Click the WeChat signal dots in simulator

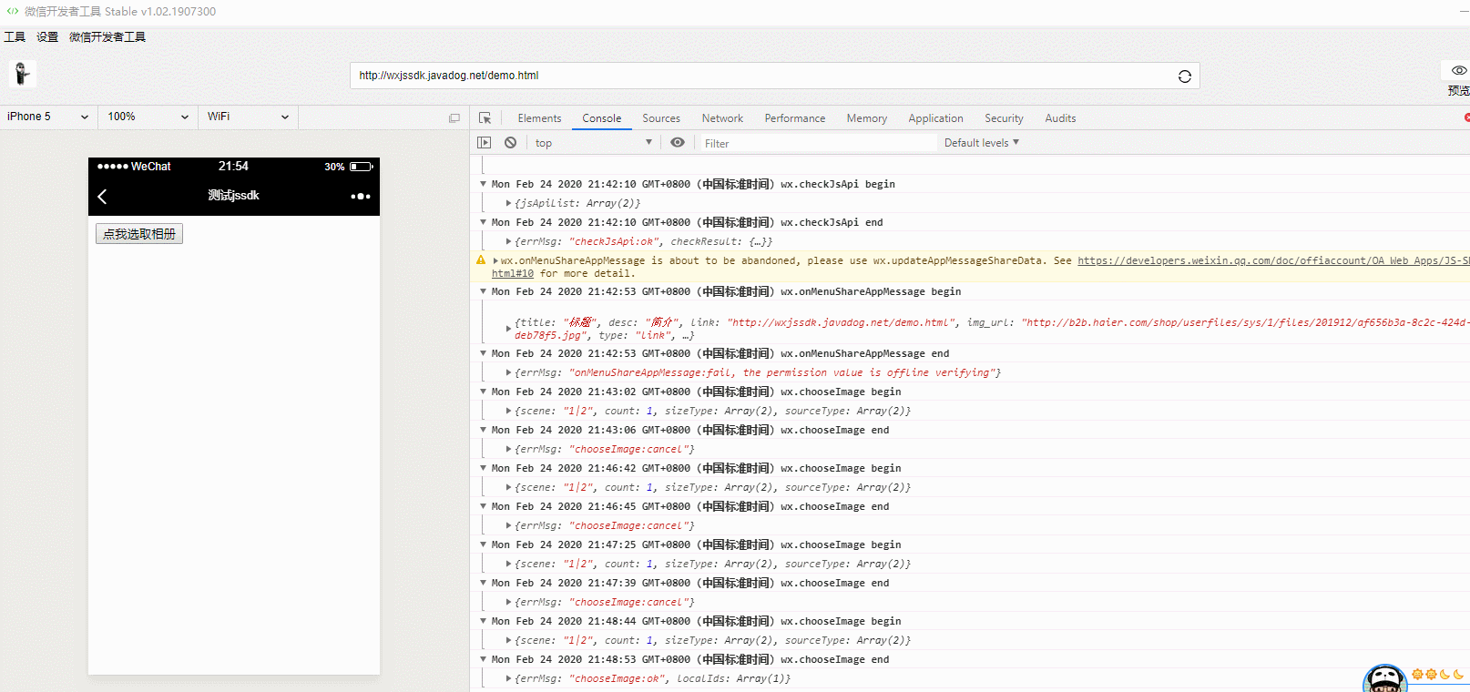(x=113, y=167)
